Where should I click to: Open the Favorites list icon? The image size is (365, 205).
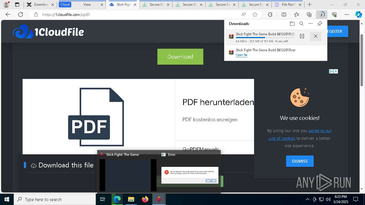297,15
